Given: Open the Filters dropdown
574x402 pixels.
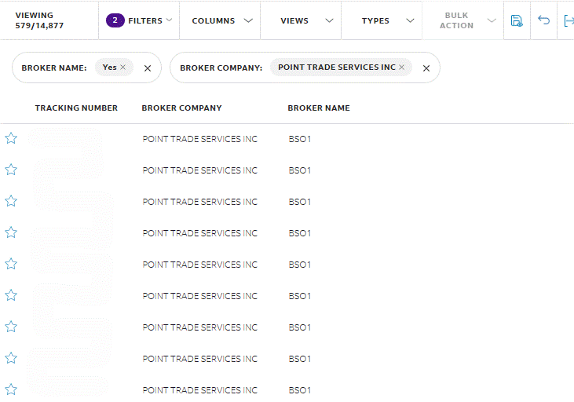Looking at the screenshot, I should click(139, 20).
